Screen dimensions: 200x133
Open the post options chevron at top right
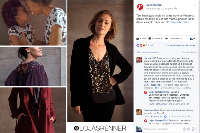(195, 5)
